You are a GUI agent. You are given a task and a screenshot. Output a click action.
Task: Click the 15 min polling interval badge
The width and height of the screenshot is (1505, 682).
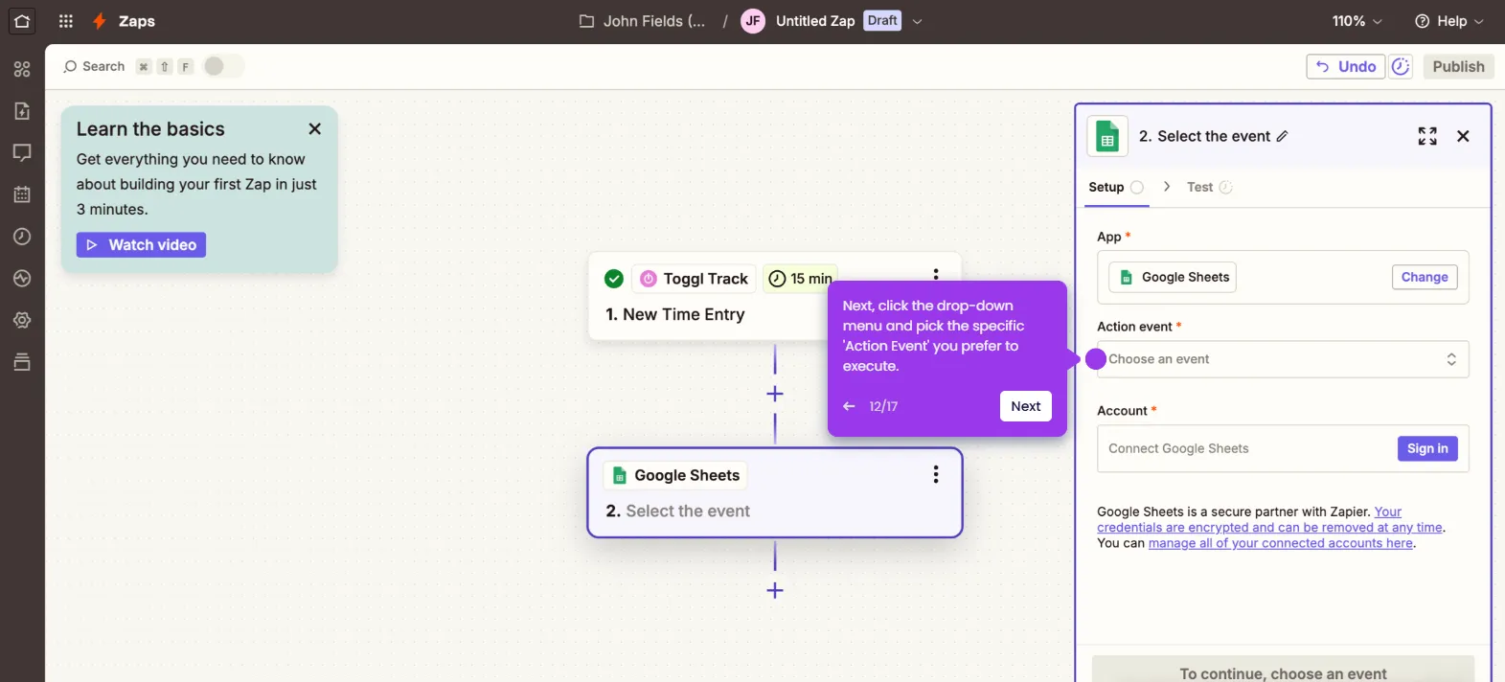point(800,279)
